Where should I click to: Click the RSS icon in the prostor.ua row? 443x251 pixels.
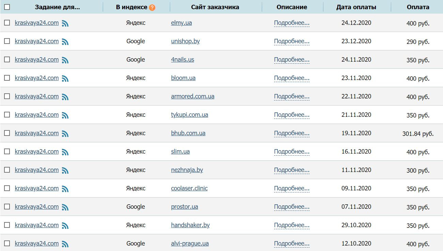click(x=65, y=207)
